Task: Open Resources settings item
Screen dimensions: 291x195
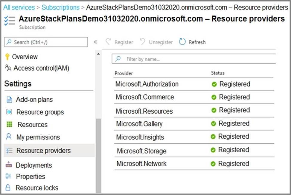Action: point(33,125)
